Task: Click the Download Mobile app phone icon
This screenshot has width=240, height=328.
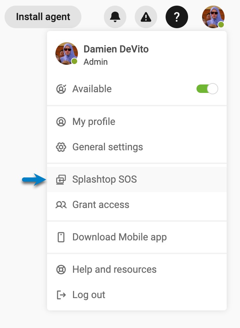Action: 61,237
